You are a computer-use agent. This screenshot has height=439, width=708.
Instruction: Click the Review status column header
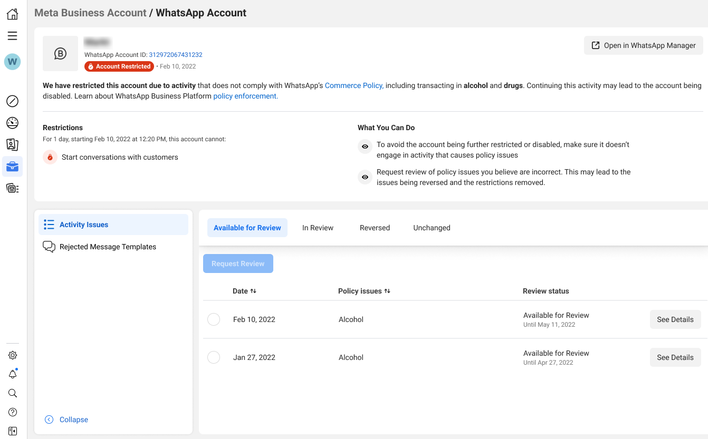546,291
